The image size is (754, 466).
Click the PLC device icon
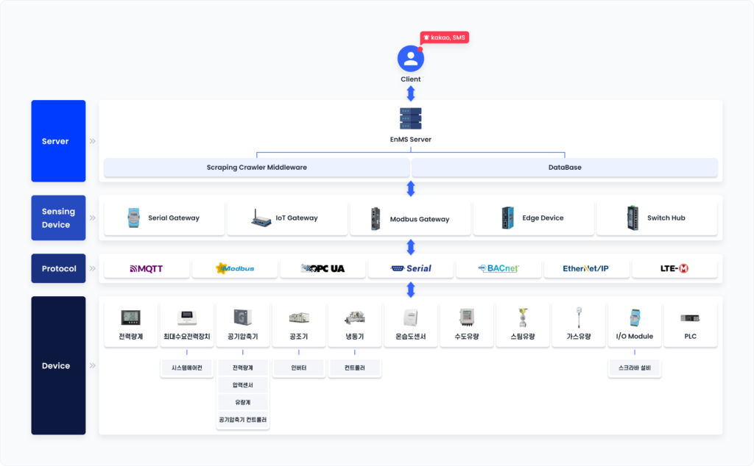(x=690, y=318)
